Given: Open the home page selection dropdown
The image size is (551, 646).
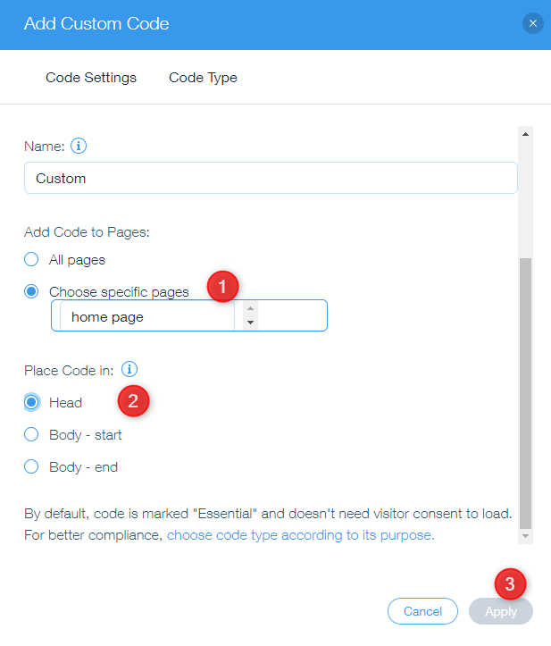Looking at the screenshot, I should click(x=147, y=316).
